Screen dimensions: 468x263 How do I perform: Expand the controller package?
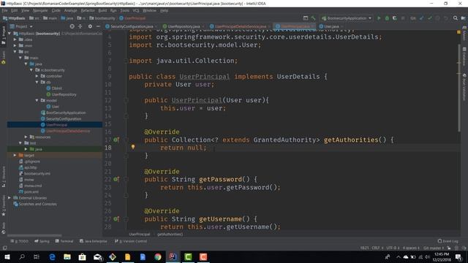(x=37, y=76)
